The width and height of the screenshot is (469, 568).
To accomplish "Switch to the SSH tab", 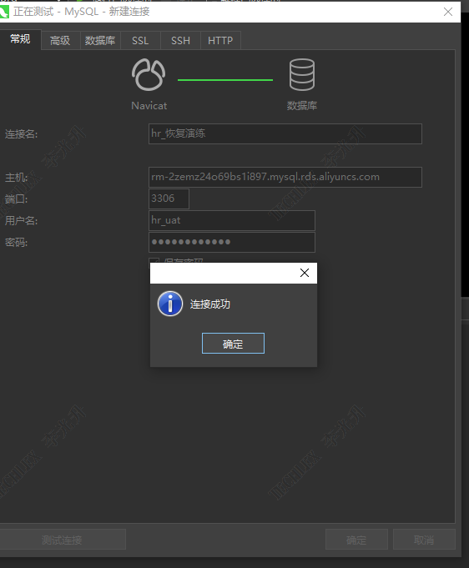I will [180, 40].
